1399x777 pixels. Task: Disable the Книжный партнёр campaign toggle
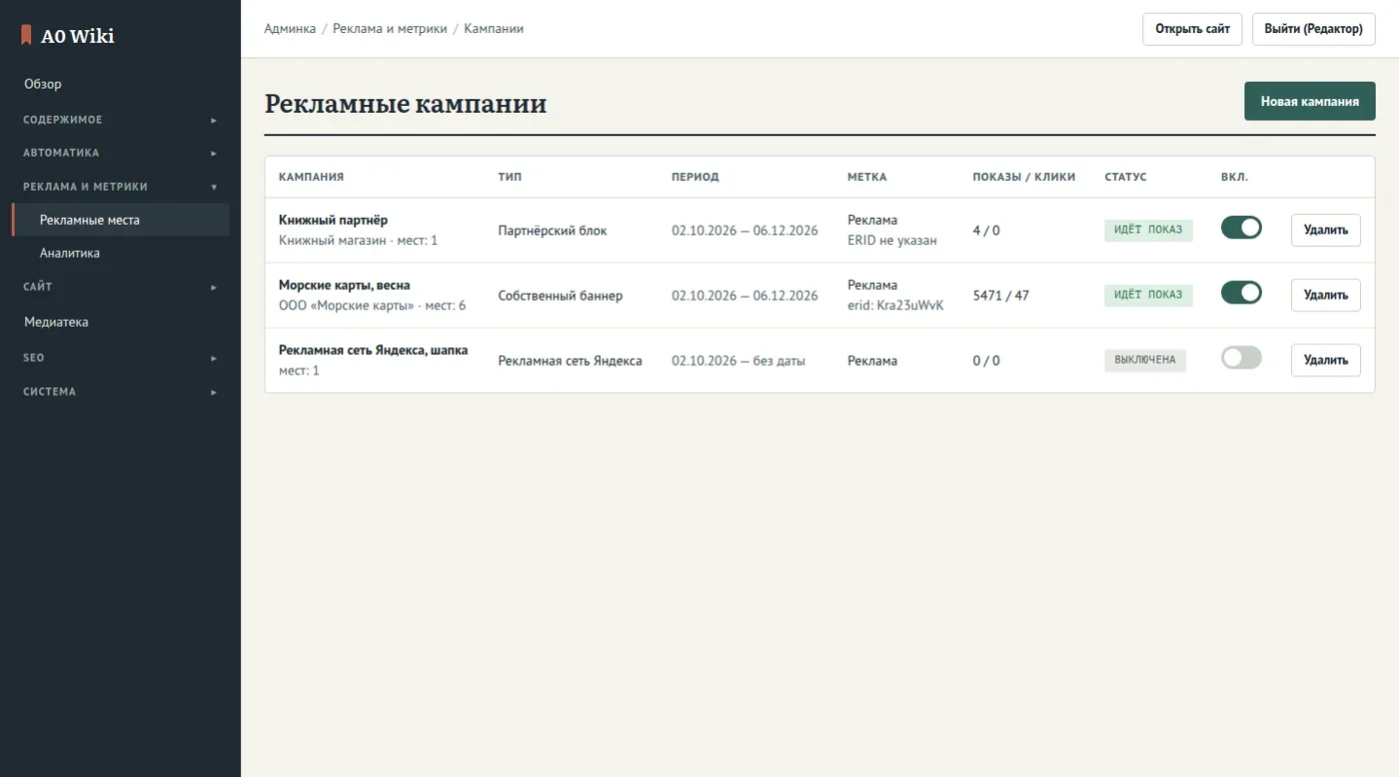(x=1241, y=228)
